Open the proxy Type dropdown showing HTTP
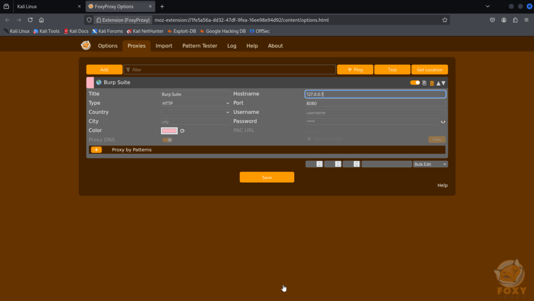 [196, 103]
